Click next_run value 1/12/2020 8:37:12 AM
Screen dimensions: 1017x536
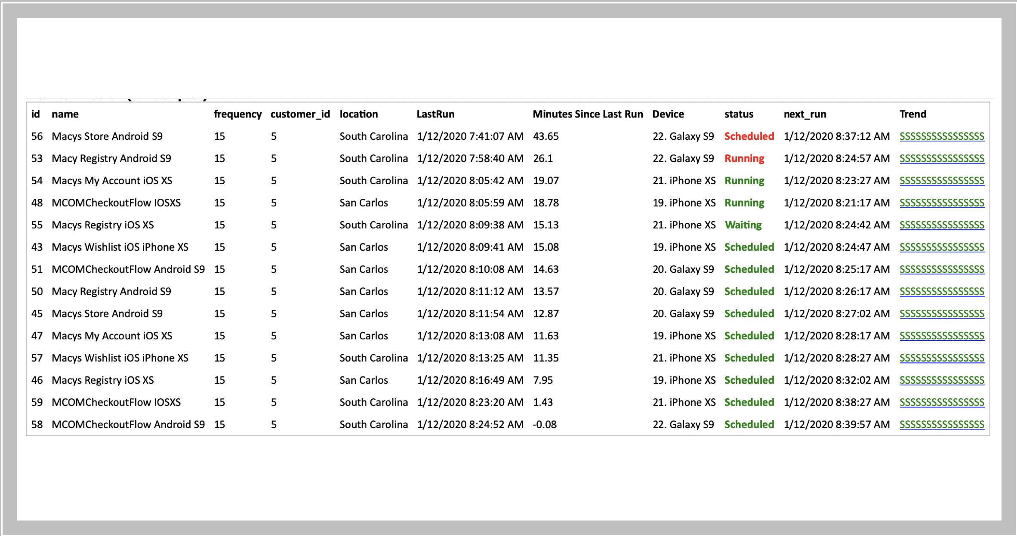coord(837,136)
